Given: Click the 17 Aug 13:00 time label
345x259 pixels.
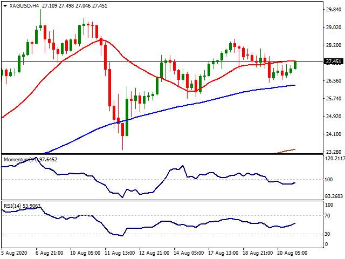Looking at the screenshot, I should point(224,253).
